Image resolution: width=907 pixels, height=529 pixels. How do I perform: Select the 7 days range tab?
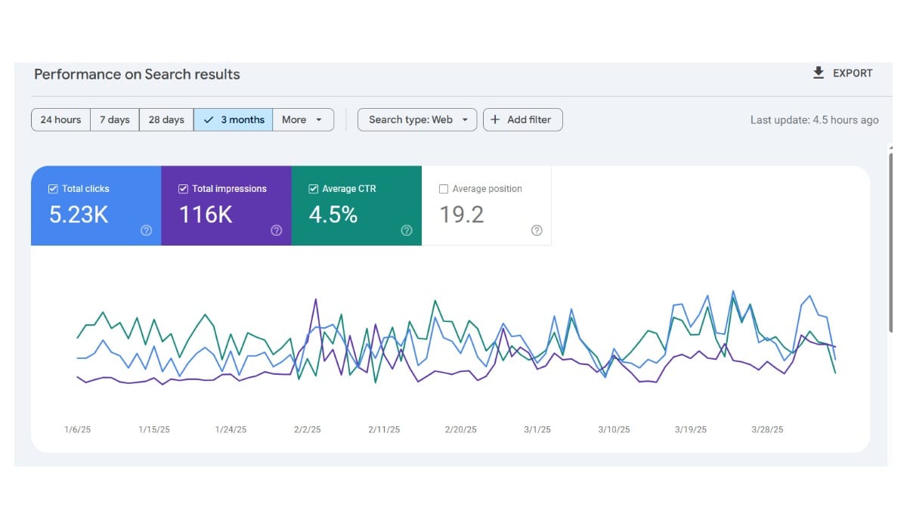(115, 119)
